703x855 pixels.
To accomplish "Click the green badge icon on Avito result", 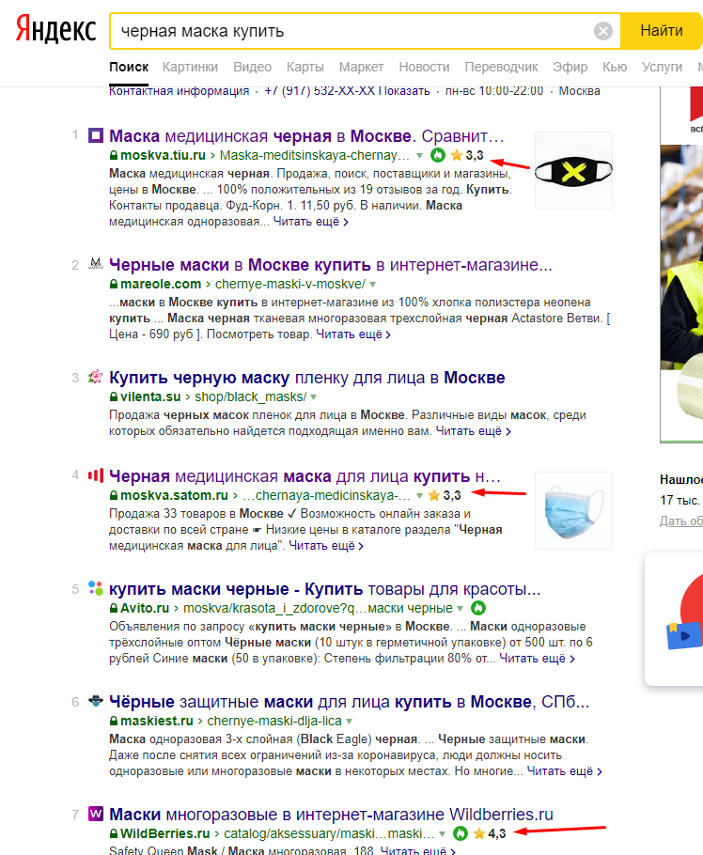I will coord(477,608).
